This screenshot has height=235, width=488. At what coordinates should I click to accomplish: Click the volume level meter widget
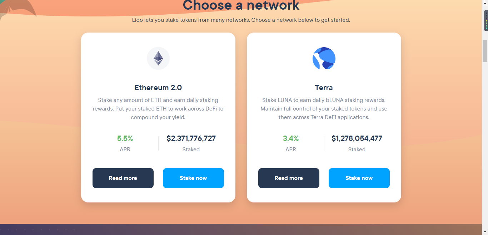(486, 21)
